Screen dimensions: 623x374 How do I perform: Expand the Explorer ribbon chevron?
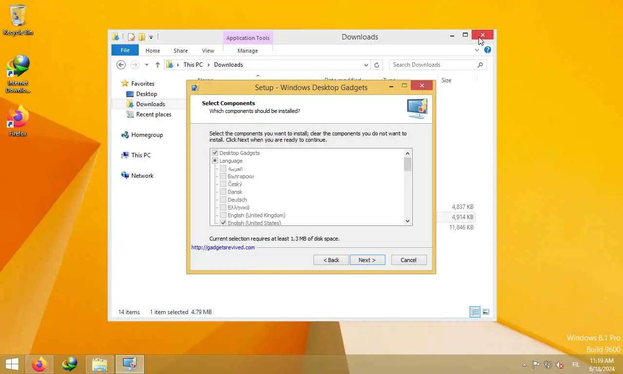click(477, 50)
